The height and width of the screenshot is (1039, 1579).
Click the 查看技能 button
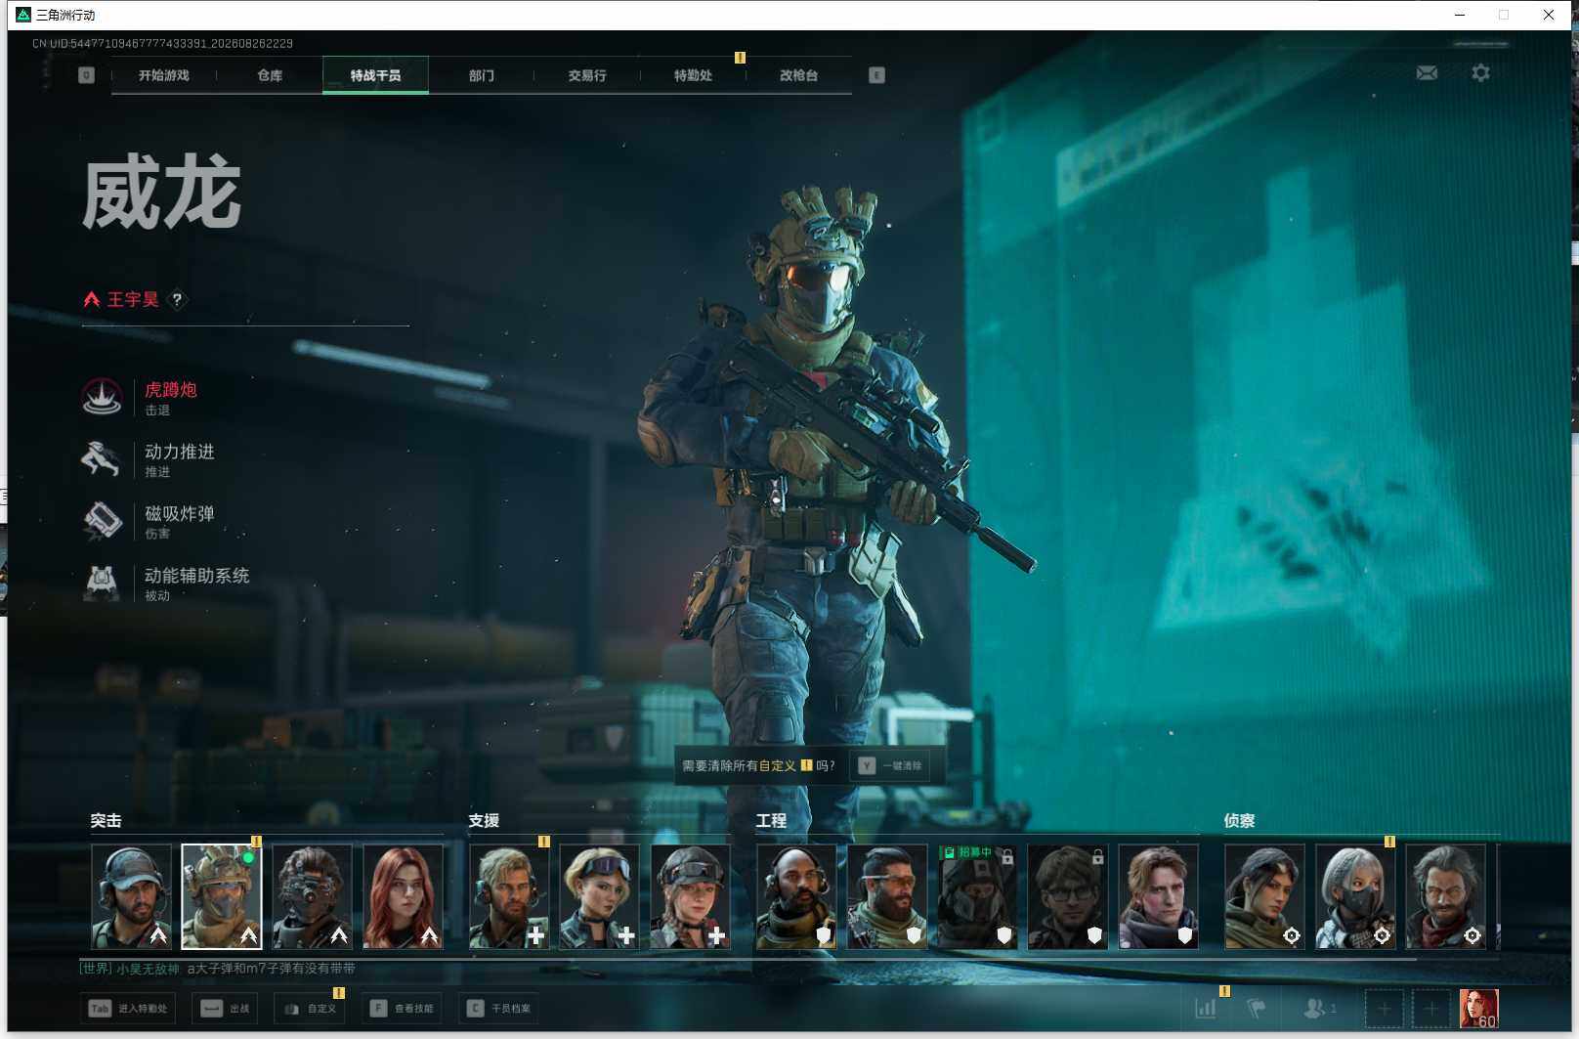point(402,1008)
